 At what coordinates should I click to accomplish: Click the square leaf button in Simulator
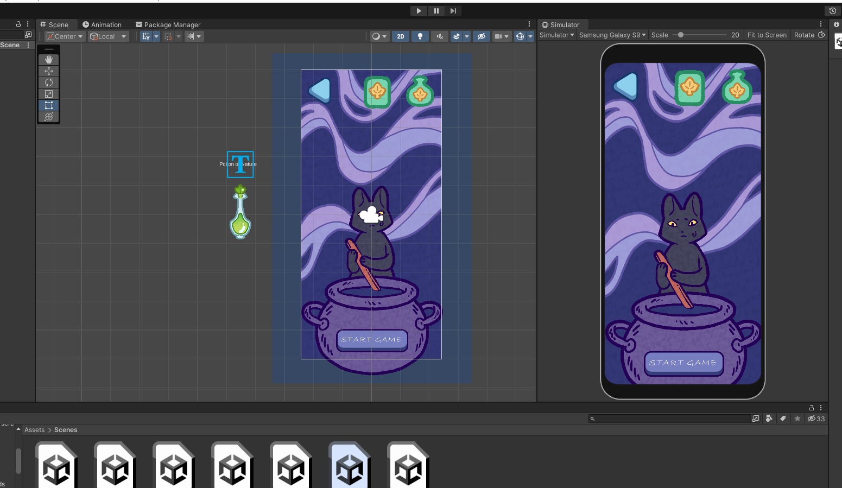click(x=690, y=87)
